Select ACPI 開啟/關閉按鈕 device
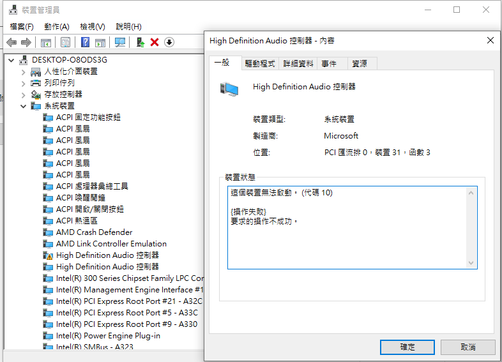Viewport: 502px width, 362px height. (x=90, y=209)
